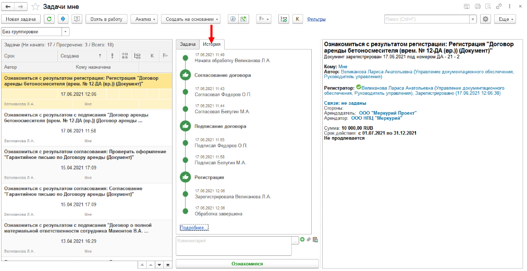Viewport: 527px width, 271px height.
Task: Click the hierarchy column header icon
Action: 137,56
